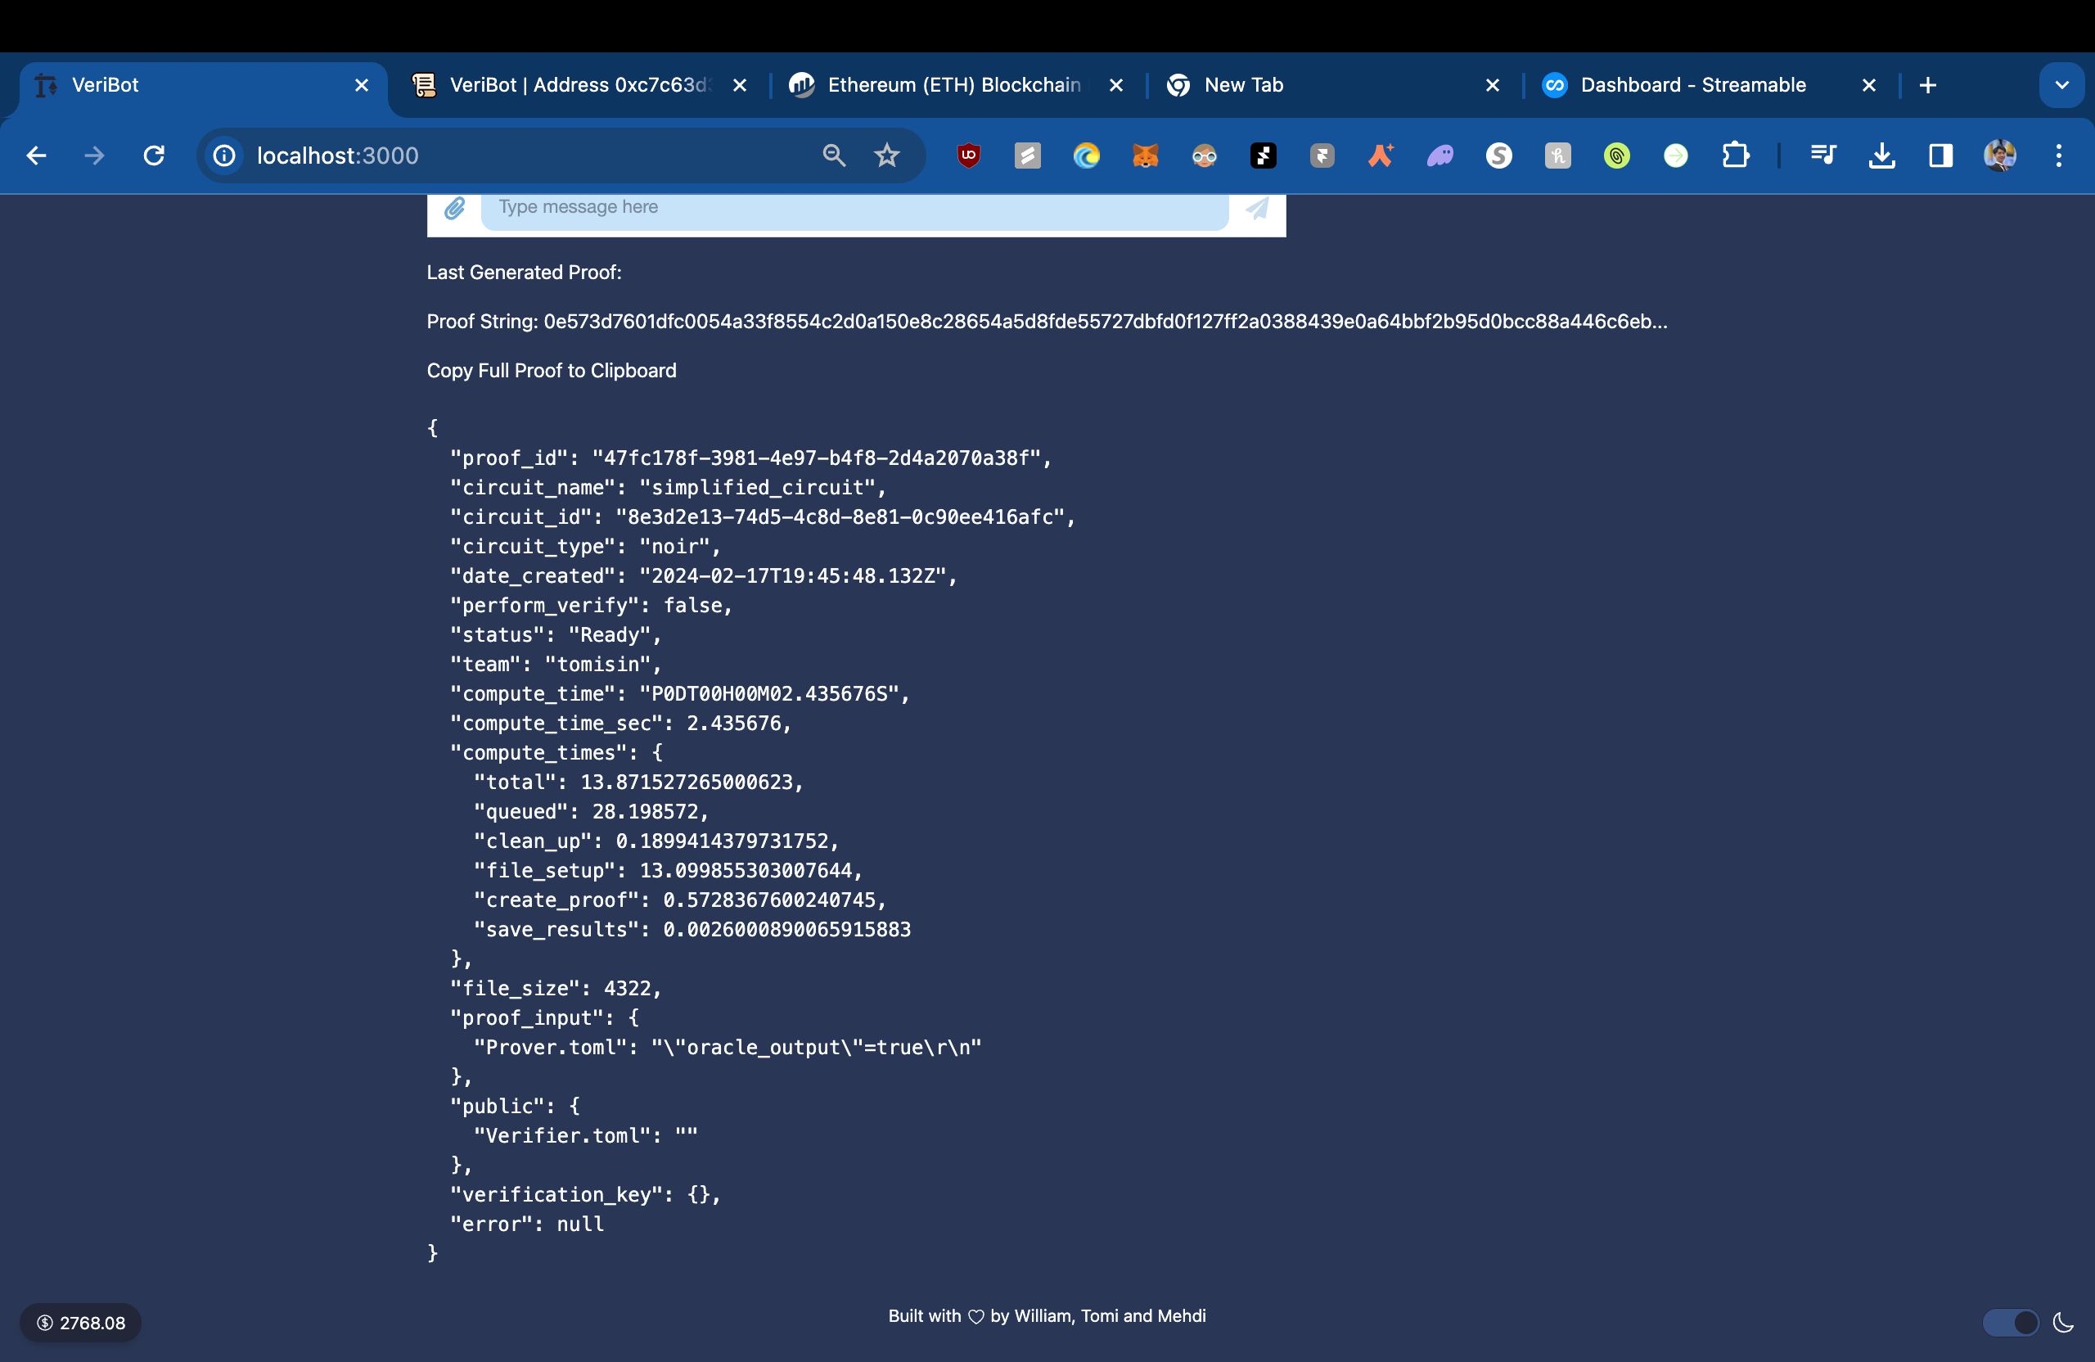Click the paperclip attachment icon

454,209
